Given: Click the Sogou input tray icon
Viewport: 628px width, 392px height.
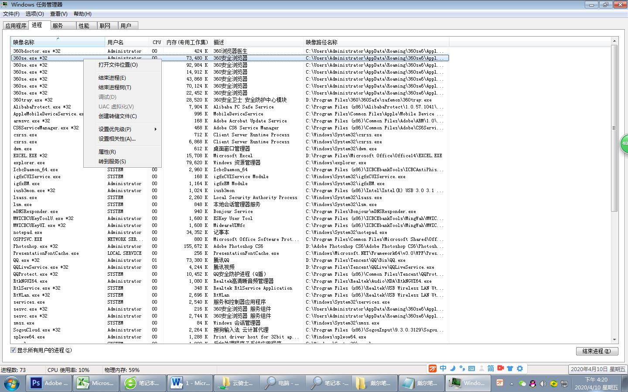Looking at the screenshot, I should tap(500, 383).
